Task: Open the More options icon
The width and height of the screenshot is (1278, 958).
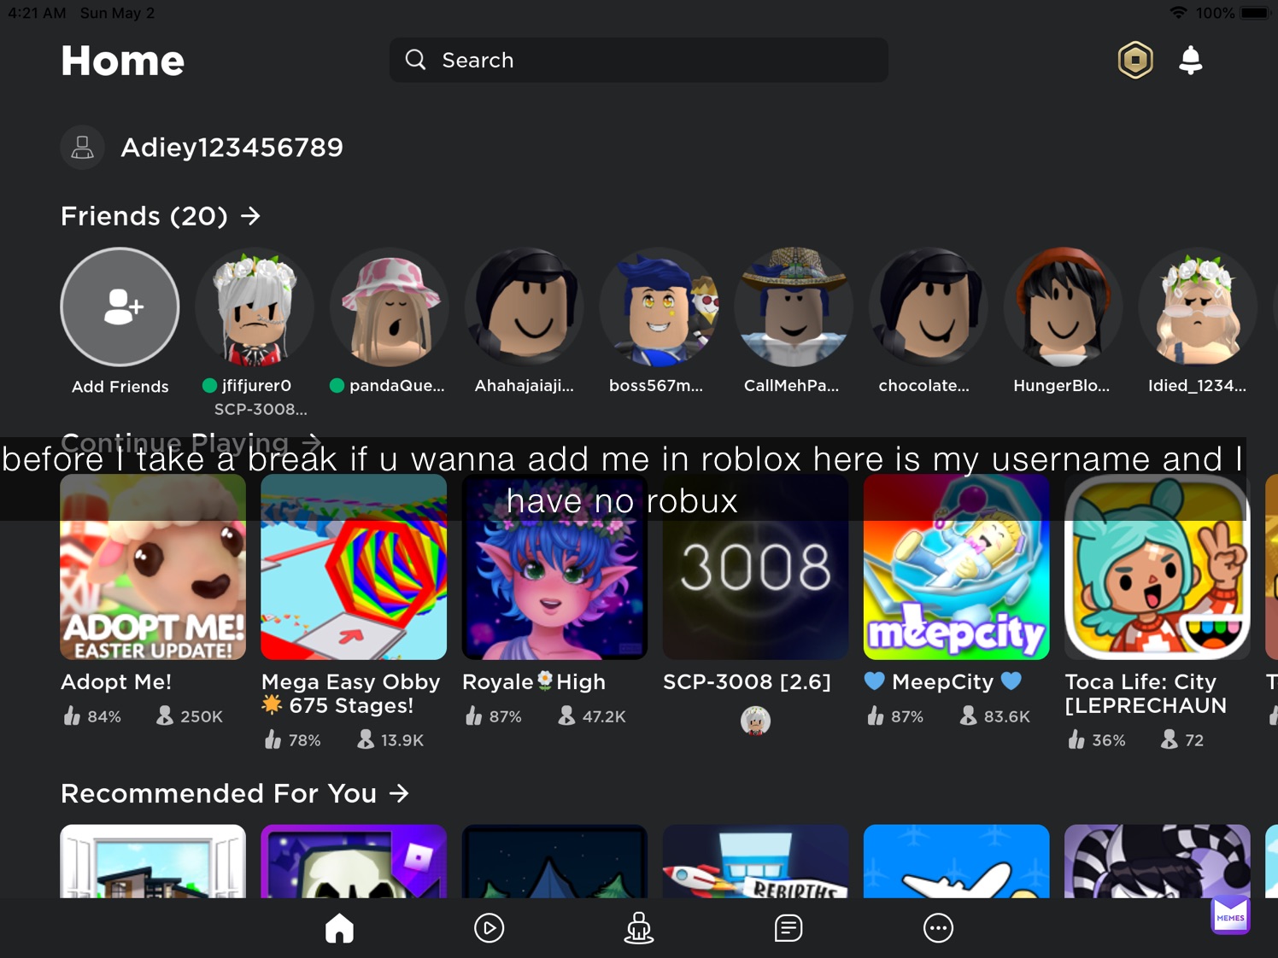Action: (938, 928)
